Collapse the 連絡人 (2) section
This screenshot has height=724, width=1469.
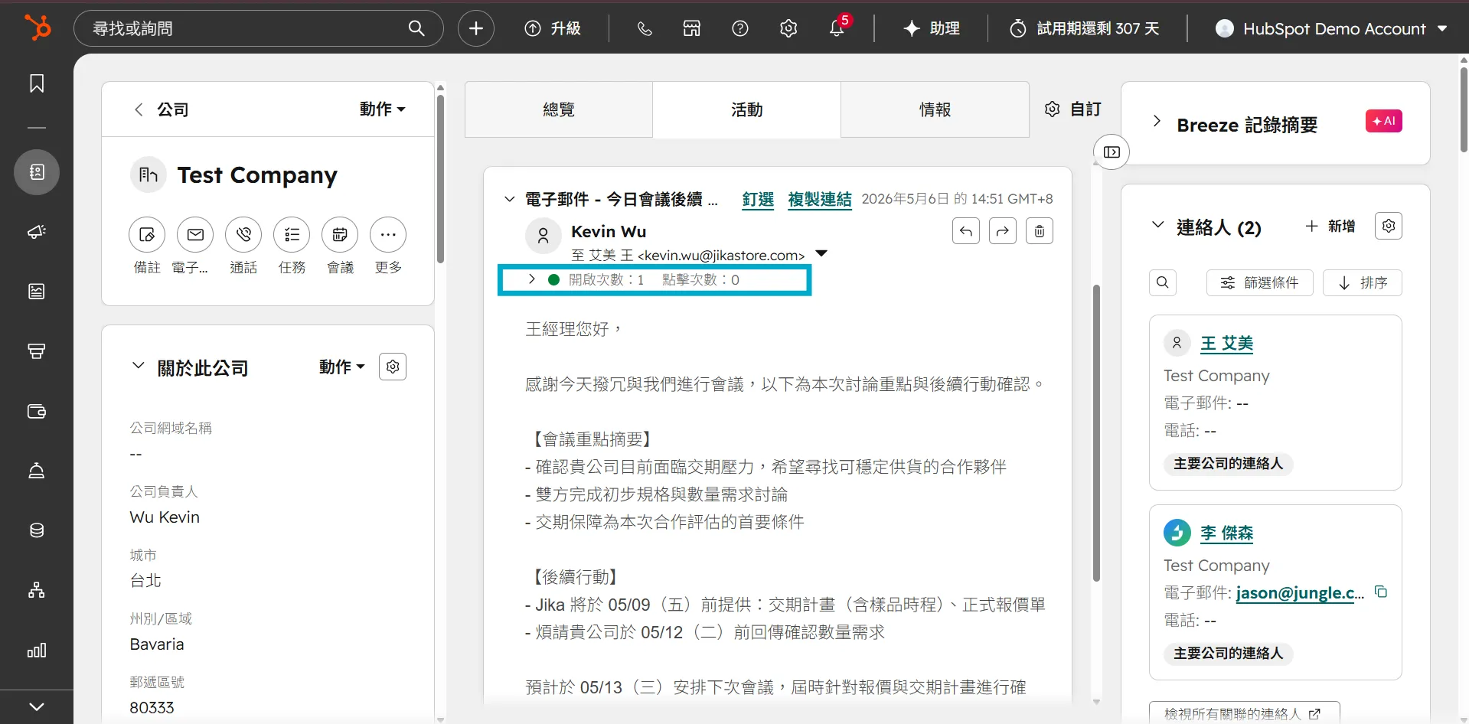point(1157,225)
